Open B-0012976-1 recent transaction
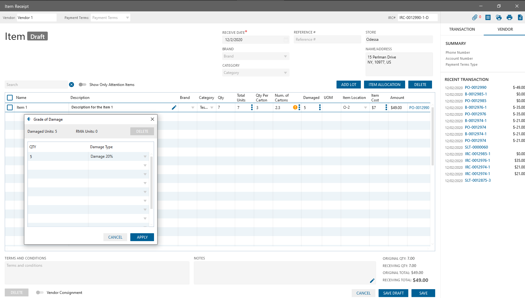Screen dimensions: 525x298 point(476,107)
